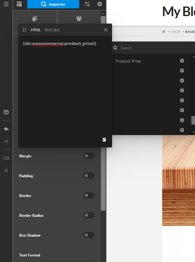195x262 pixels.
Task: Close the HTML text editor popup
Action: (x=106, y=30)
